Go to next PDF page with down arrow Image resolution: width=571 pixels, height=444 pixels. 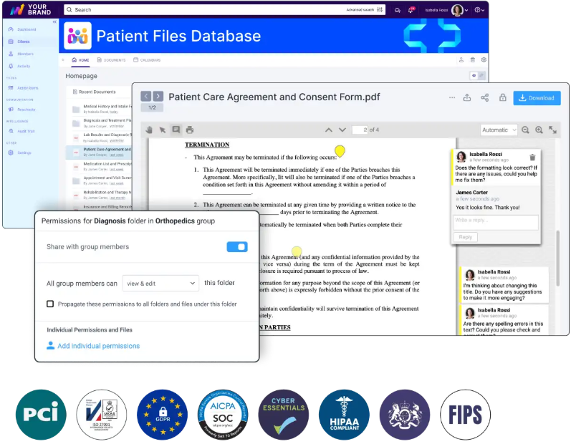click(x=342, y=130)
